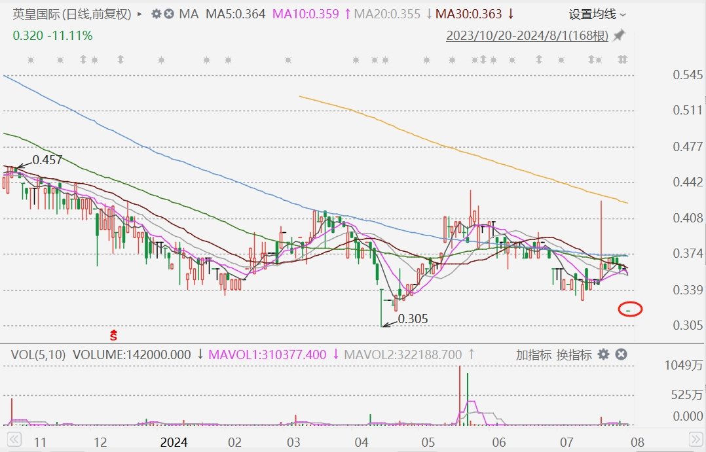Open VOL indicator settings gear
The height and width of the screenshot is (452, 706).
click(x=604, y=355)
